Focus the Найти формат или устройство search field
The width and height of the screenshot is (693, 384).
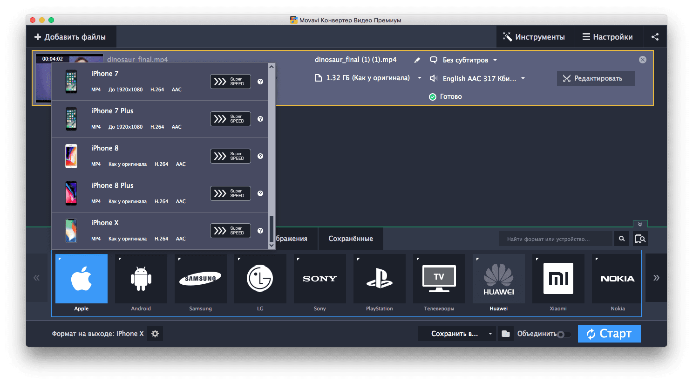(x=556, y=239)
